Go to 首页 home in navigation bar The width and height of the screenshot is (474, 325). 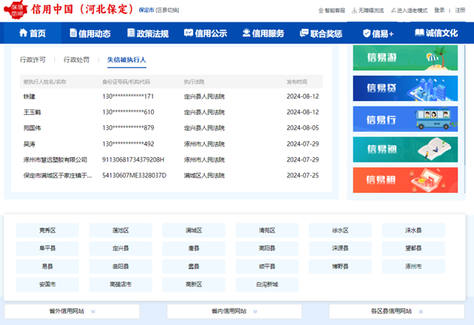27,33
